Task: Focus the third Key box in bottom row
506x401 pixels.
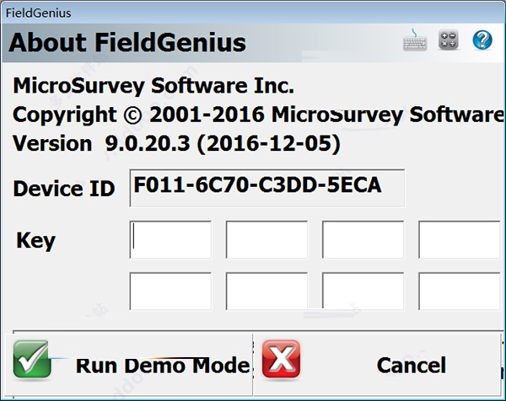Action: (x=363, y=291)
